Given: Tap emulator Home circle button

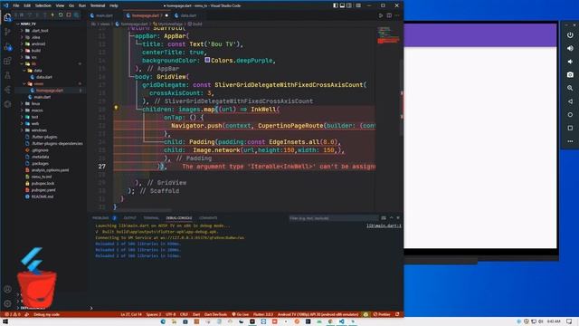Looking at the screenshot, I should [x=570, y=115].
